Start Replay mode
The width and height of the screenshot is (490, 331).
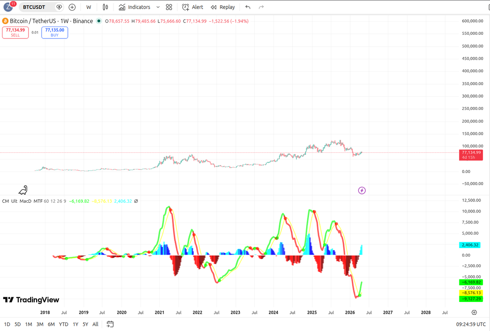[x=222, y=7]
